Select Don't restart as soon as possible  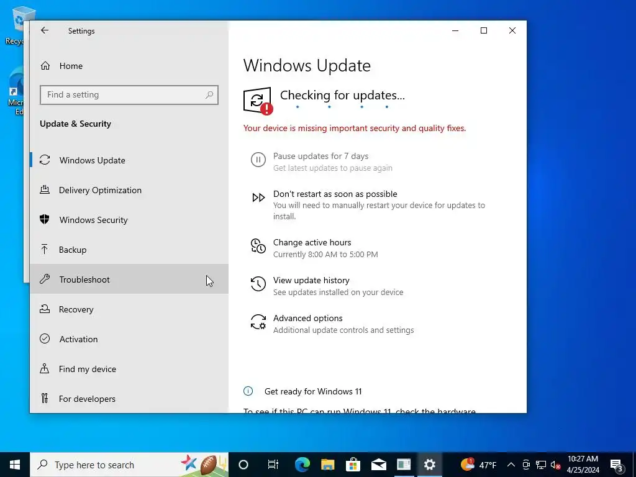click(335, 194)
